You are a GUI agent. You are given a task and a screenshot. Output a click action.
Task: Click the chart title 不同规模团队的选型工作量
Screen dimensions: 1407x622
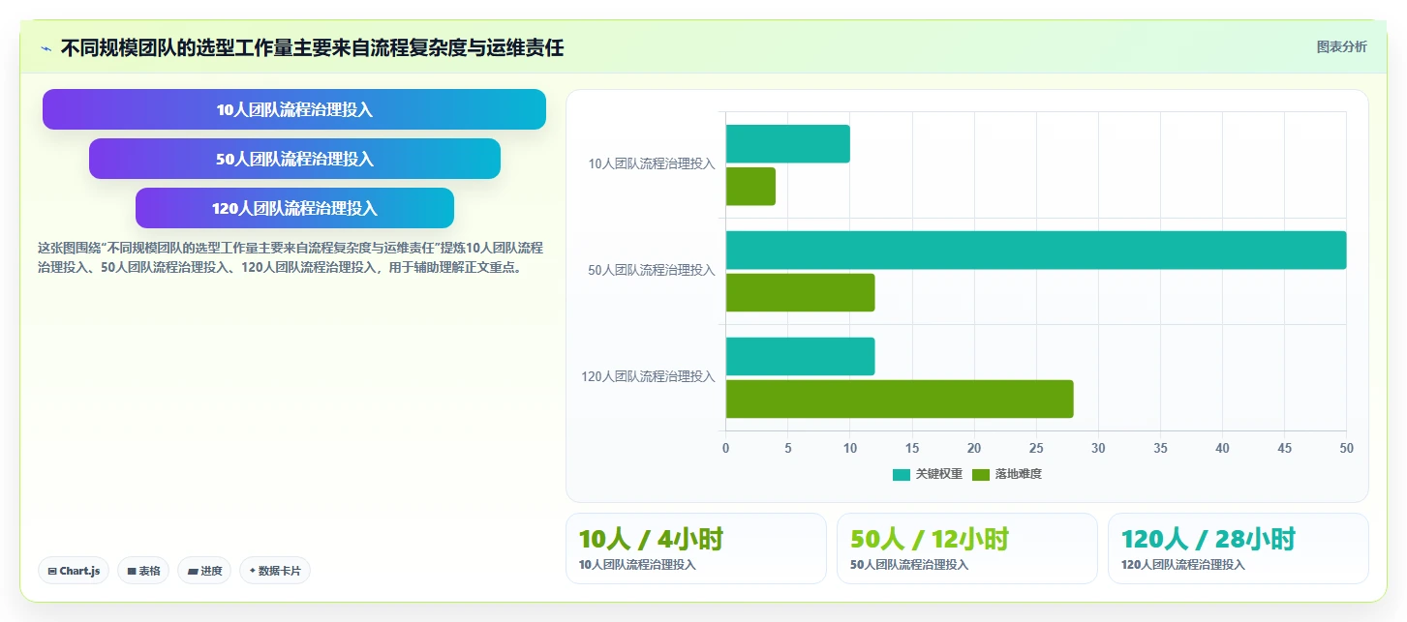[312, 48]
